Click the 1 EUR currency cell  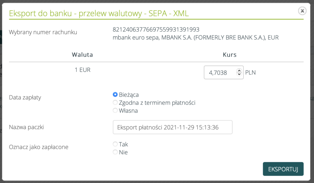coord(82,70)
